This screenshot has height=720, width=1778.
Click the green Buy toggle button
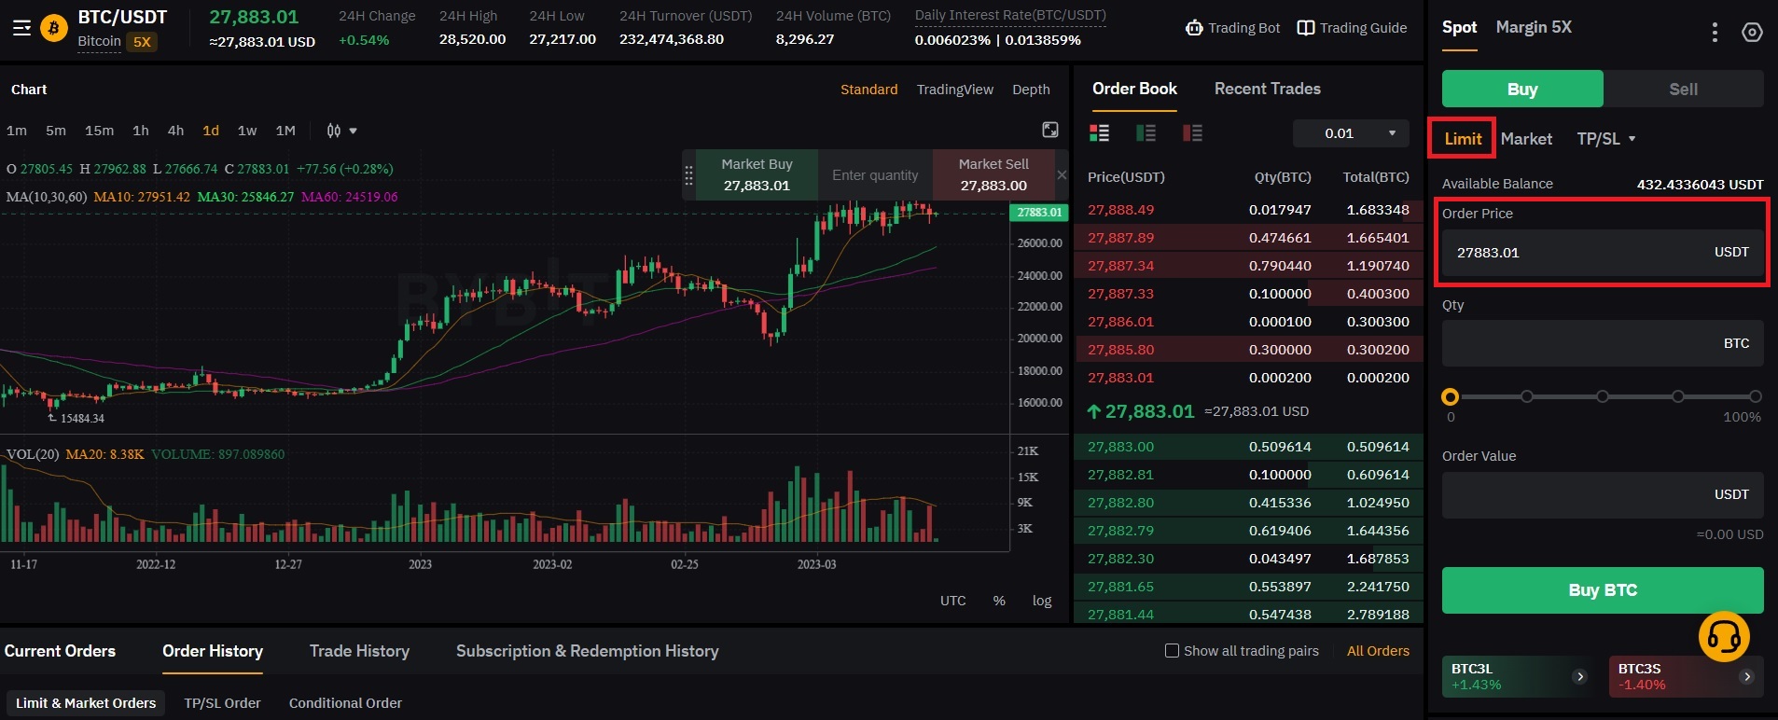pyautogui.click(x=1522, y=89)
